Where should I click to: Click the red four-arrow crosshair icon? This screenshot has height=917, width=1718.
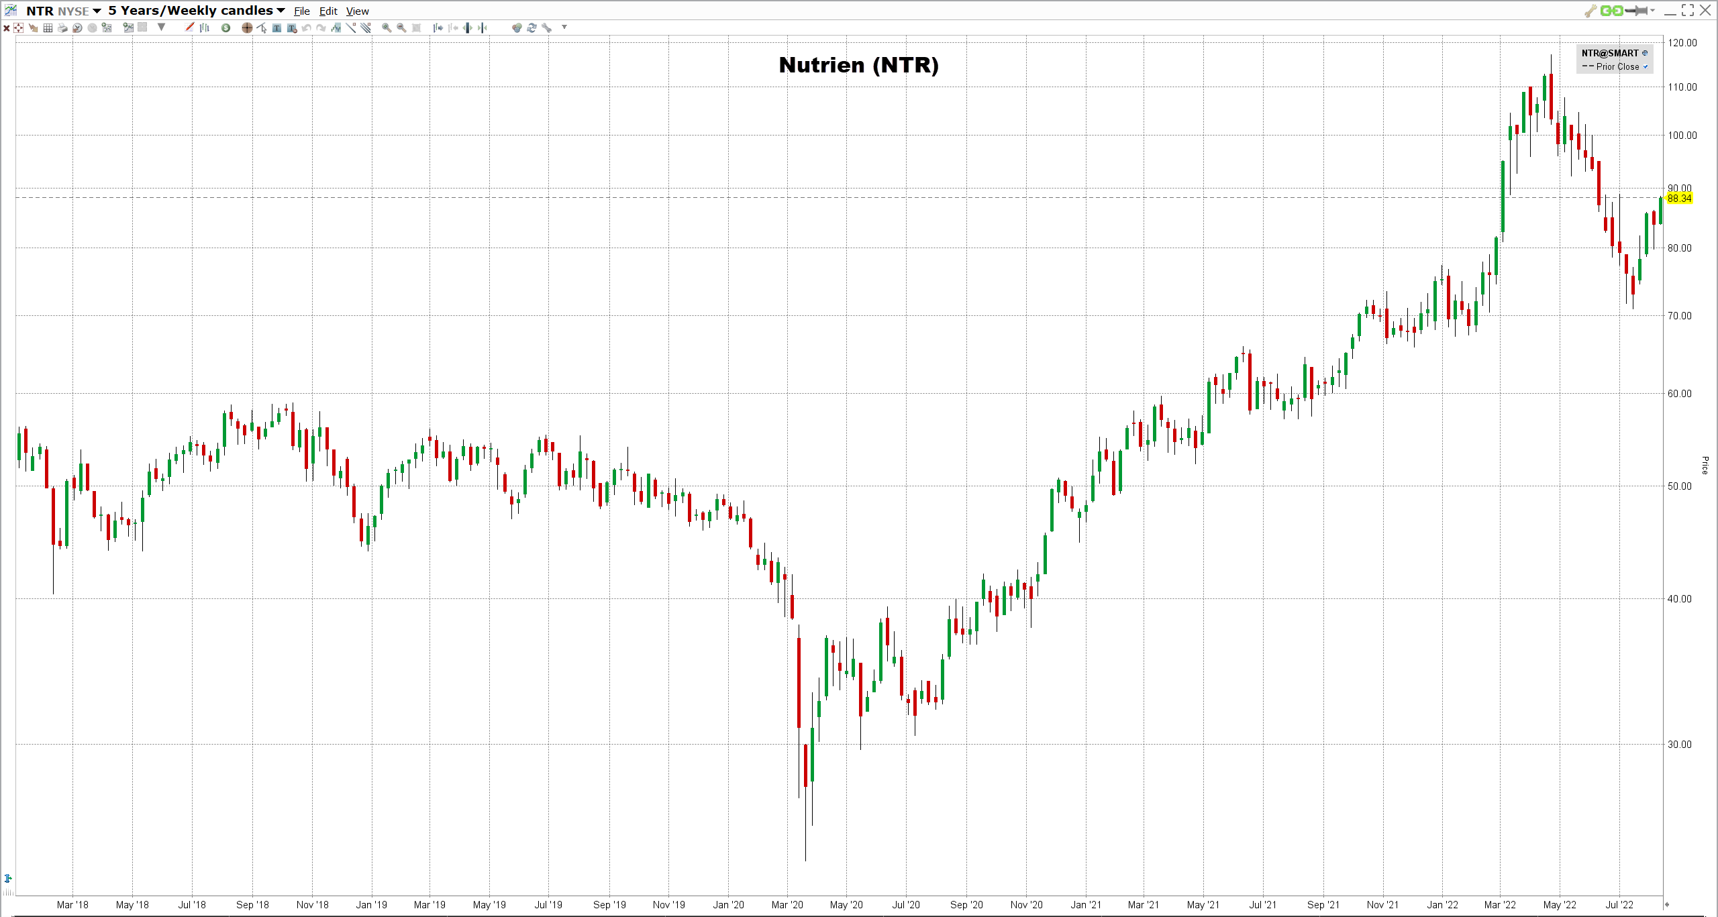coord(18,28)
